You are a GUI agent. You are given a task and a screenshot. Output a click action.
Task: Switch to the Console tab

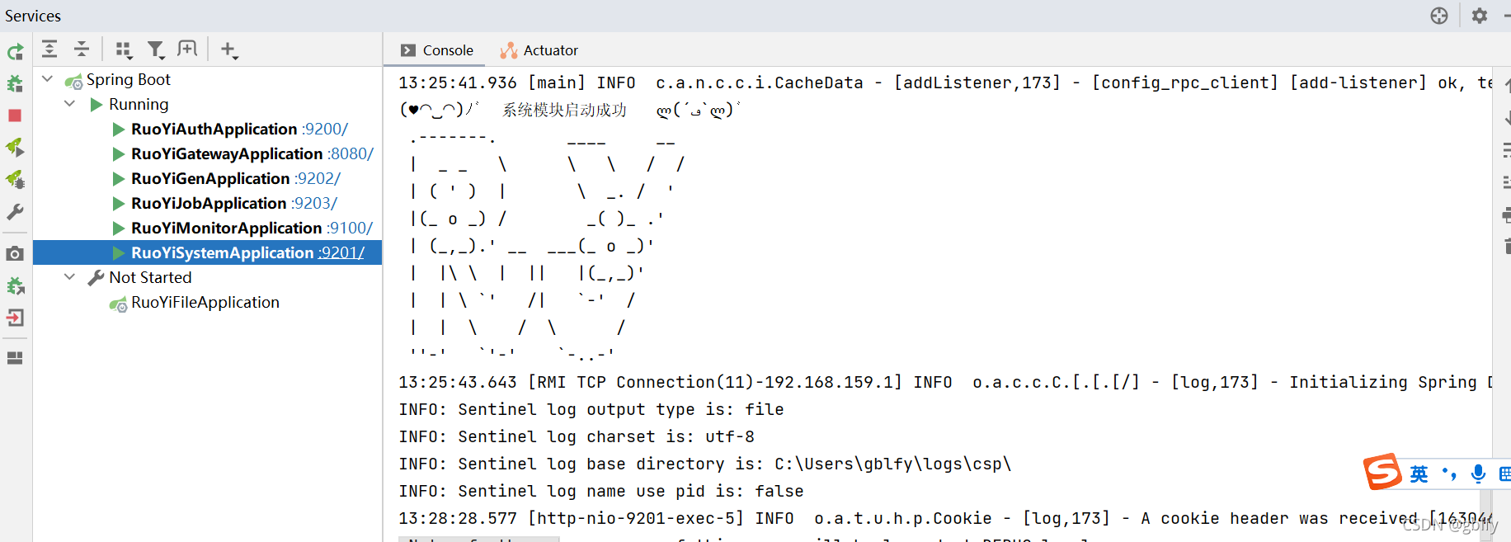(437, 50)
